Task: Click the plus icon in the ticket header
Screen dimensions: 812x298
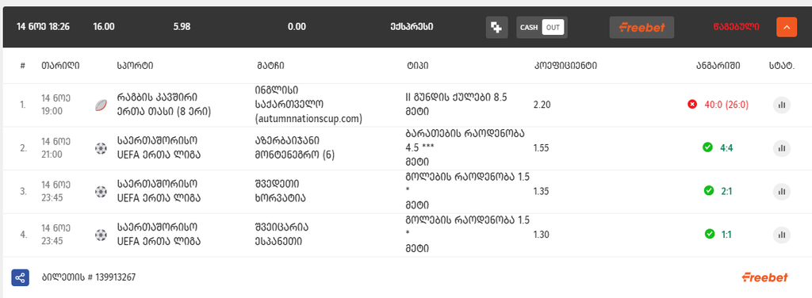Action: 496,28
